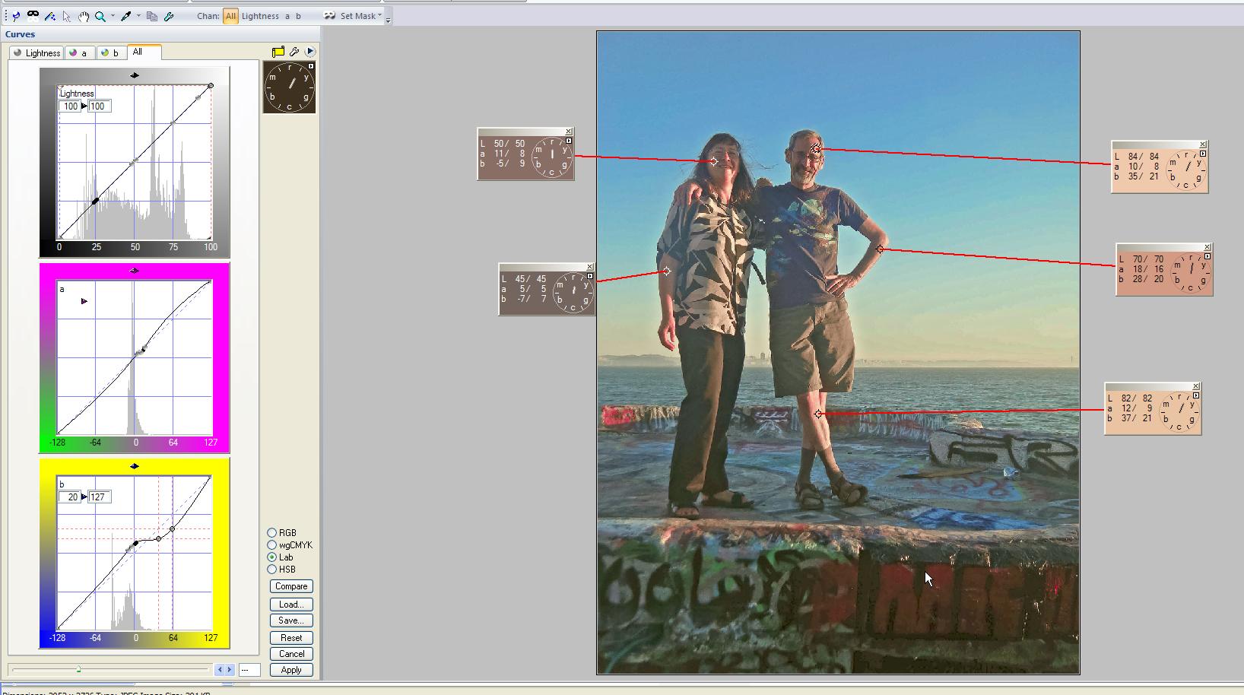Toggle the a channel in Chan toolbar
This screenshot has width=1244, height=695.
click(x=287, y=16)
